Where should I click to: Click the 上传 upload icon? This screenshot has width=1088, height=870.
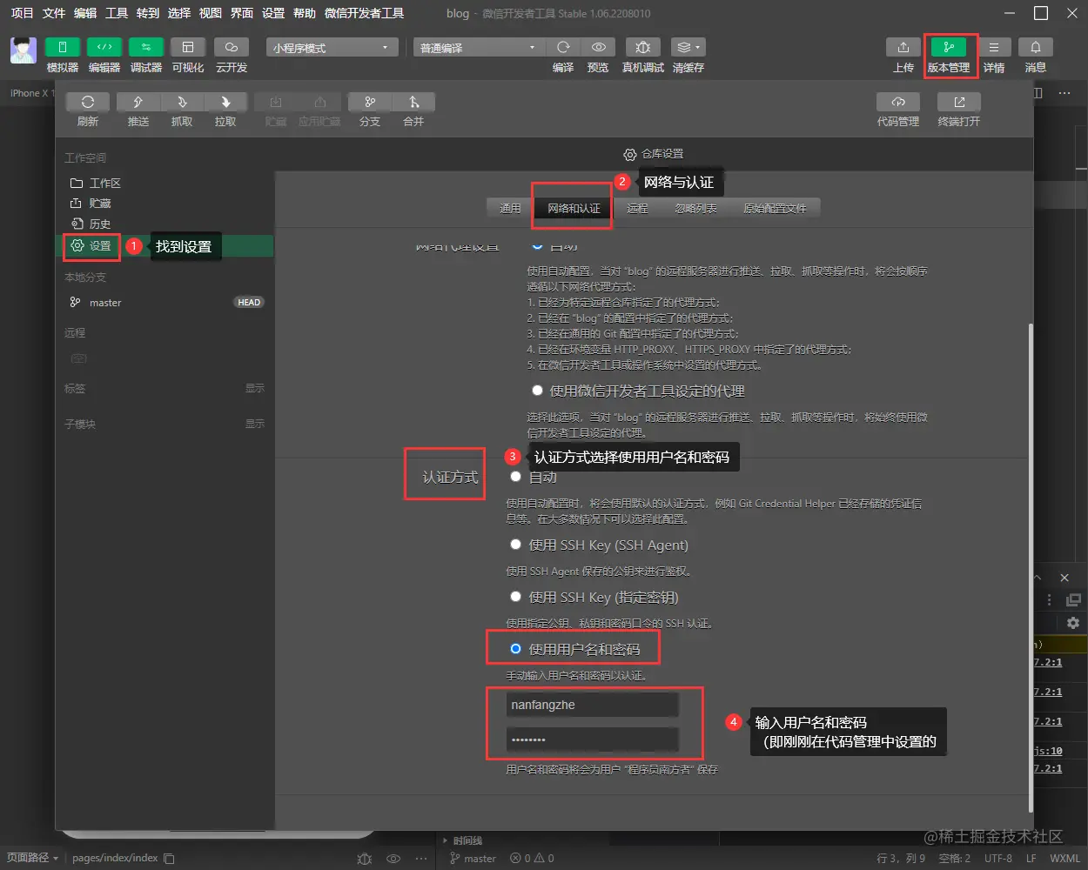pos(903,47)
